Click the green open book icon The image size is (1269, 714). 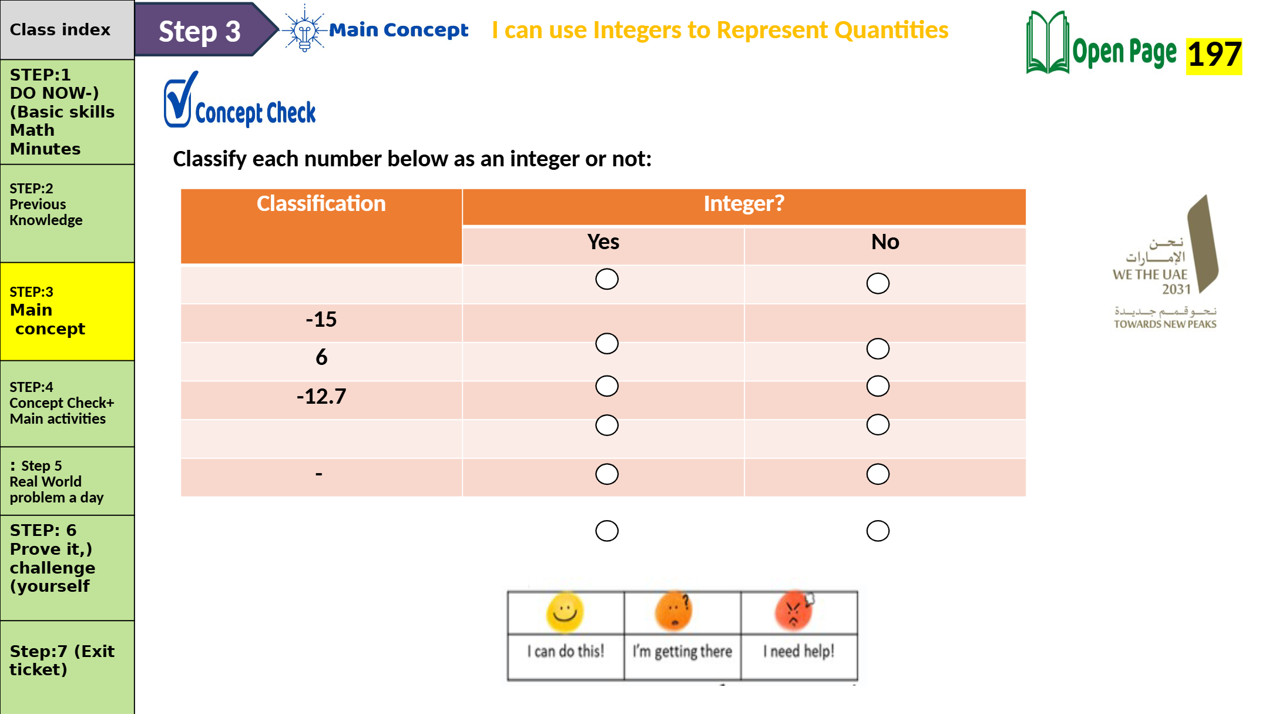point(1047,44)
